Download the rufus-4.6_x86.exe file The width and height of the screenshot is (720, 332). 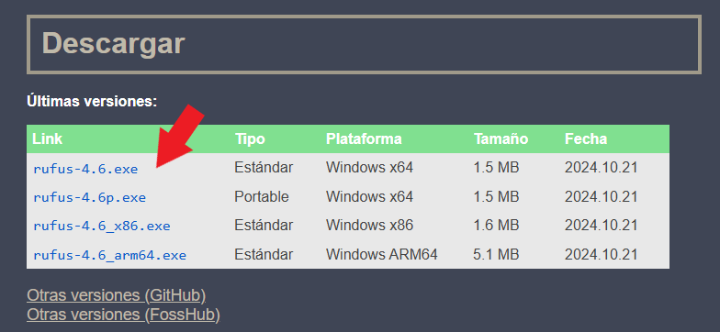[x=101, y=226]
